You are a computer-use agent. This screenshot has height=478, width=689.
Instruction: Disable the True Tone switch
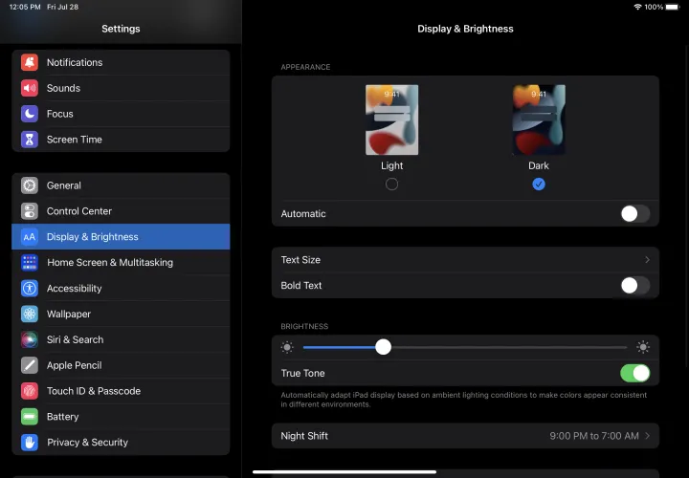coord(634,373)
